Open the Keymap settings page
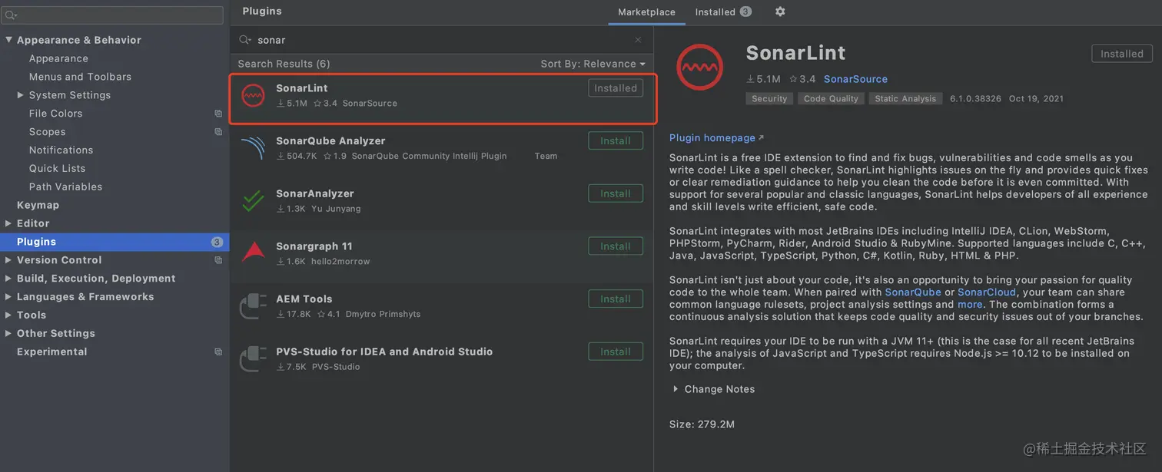This screenshot has width=1162, height=472. (x=38, y=206)
